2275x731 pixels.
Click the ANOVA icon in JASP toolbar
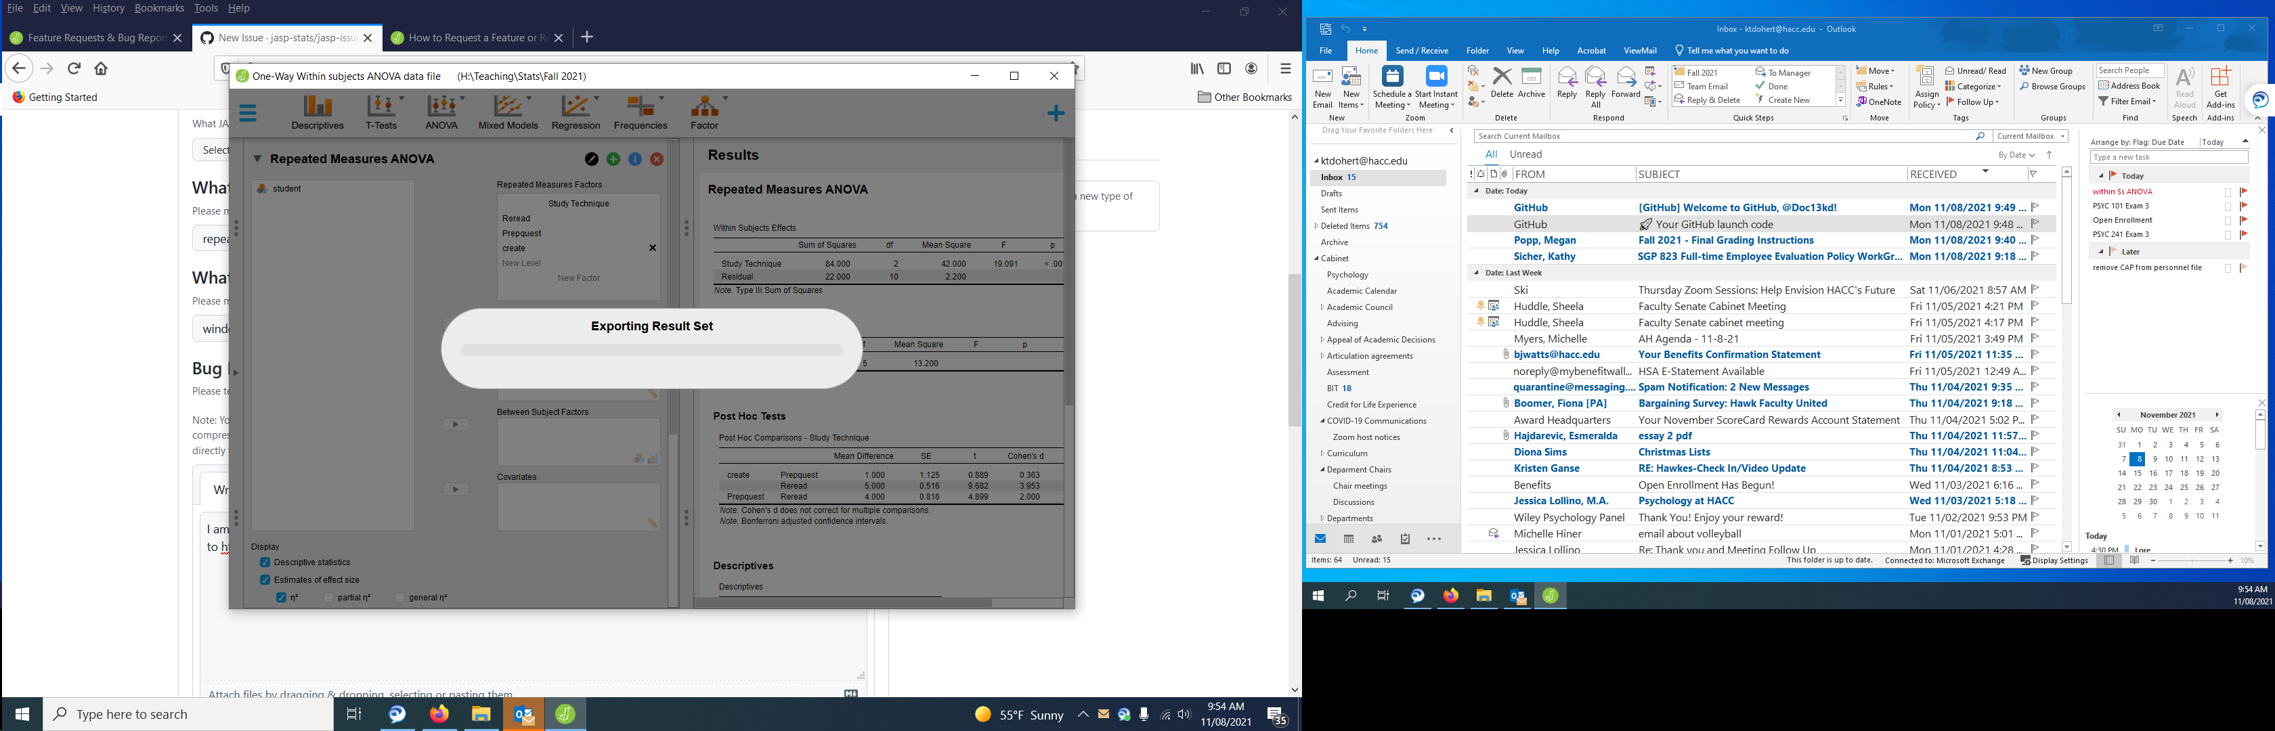click(441, 111)
